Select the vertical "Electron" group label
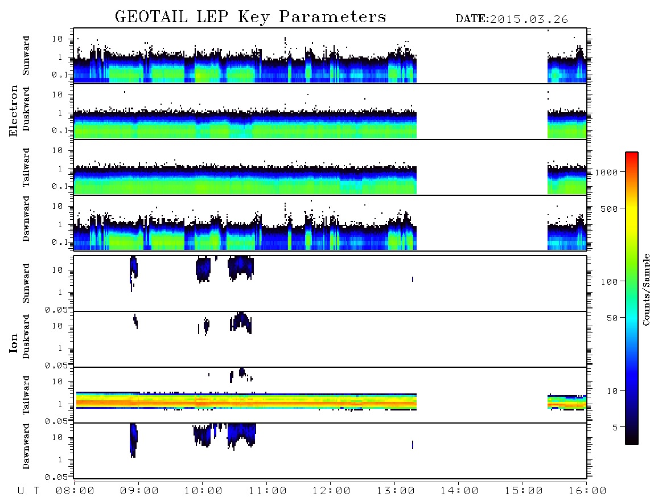 14,111
